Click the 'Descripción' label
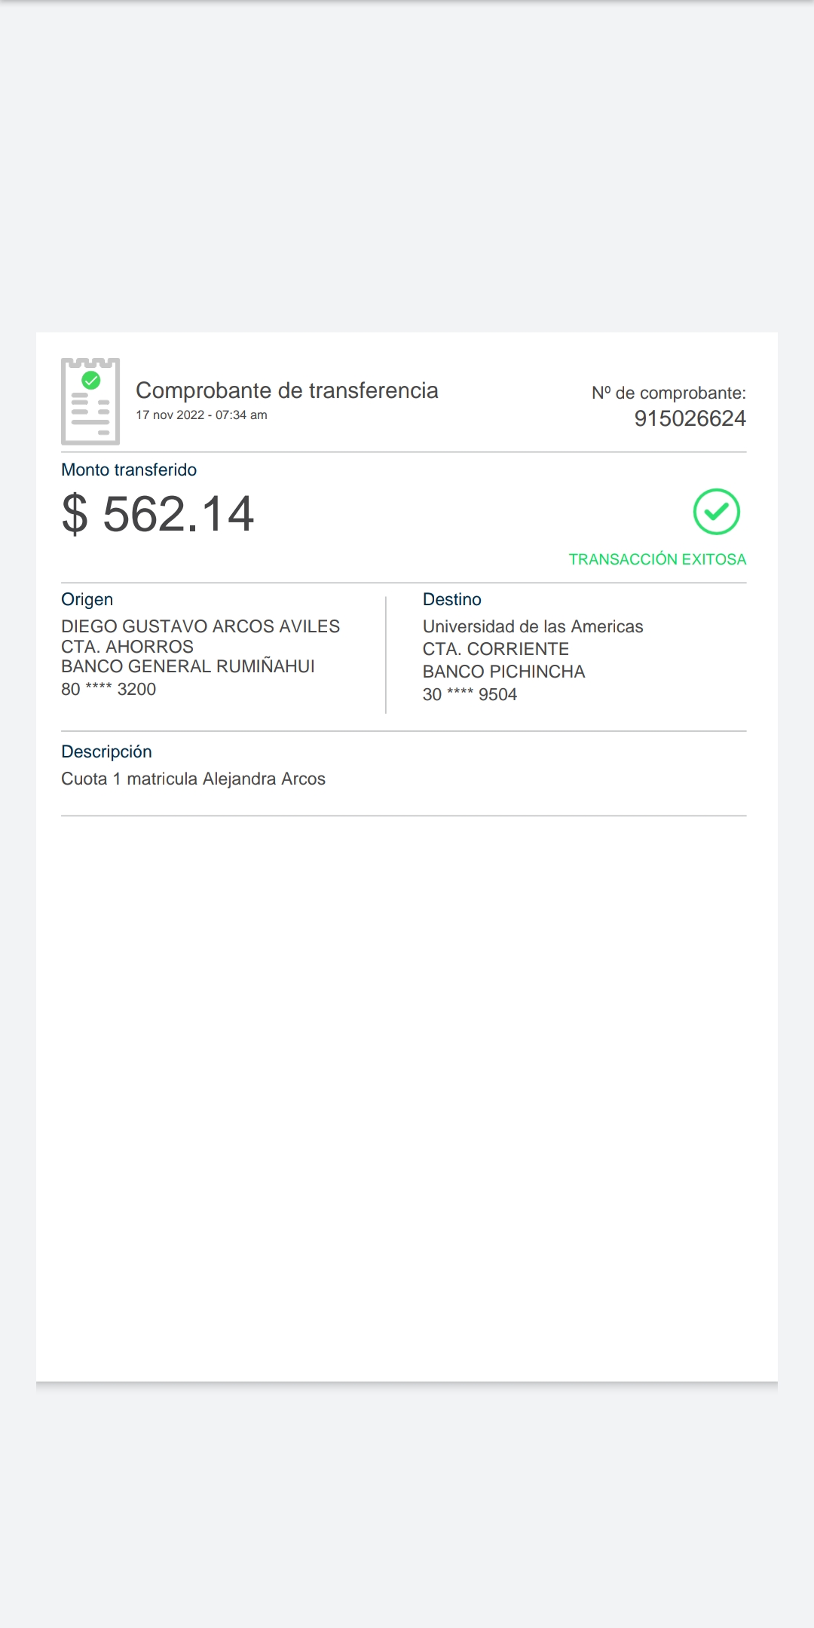Viewport: 814px width, 1628px height. pyautogui.click(x=106, y=752)
